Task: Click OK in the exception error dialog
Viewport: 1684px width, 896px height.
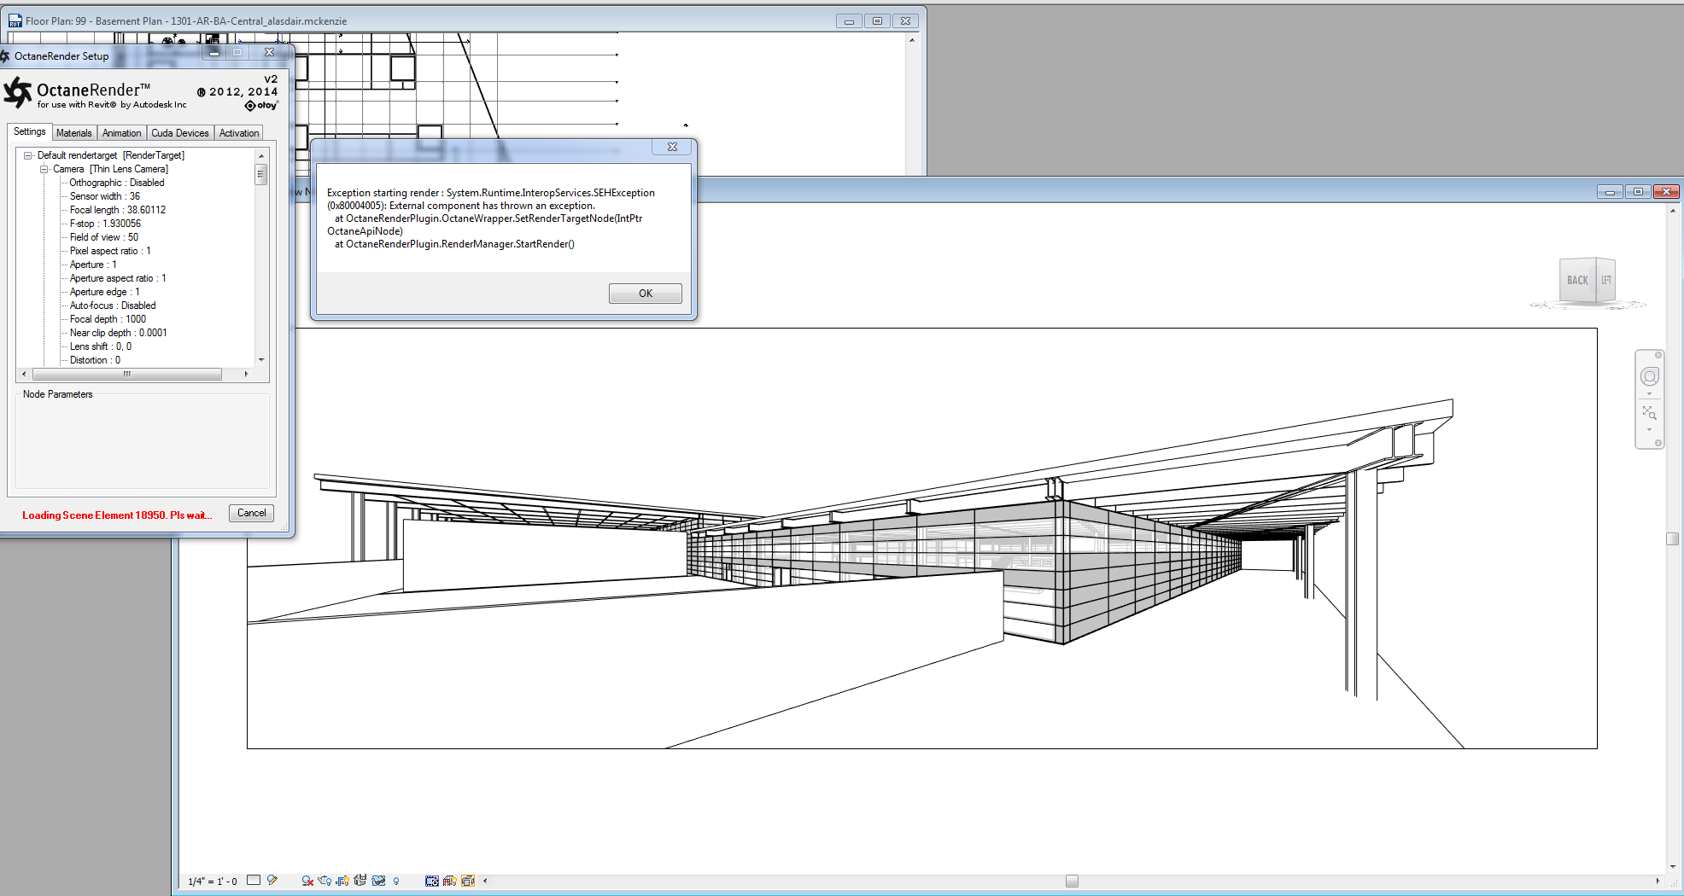Action: point(645,294)
